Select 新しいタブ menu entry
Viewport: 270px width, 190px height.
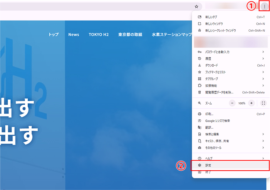231,17
